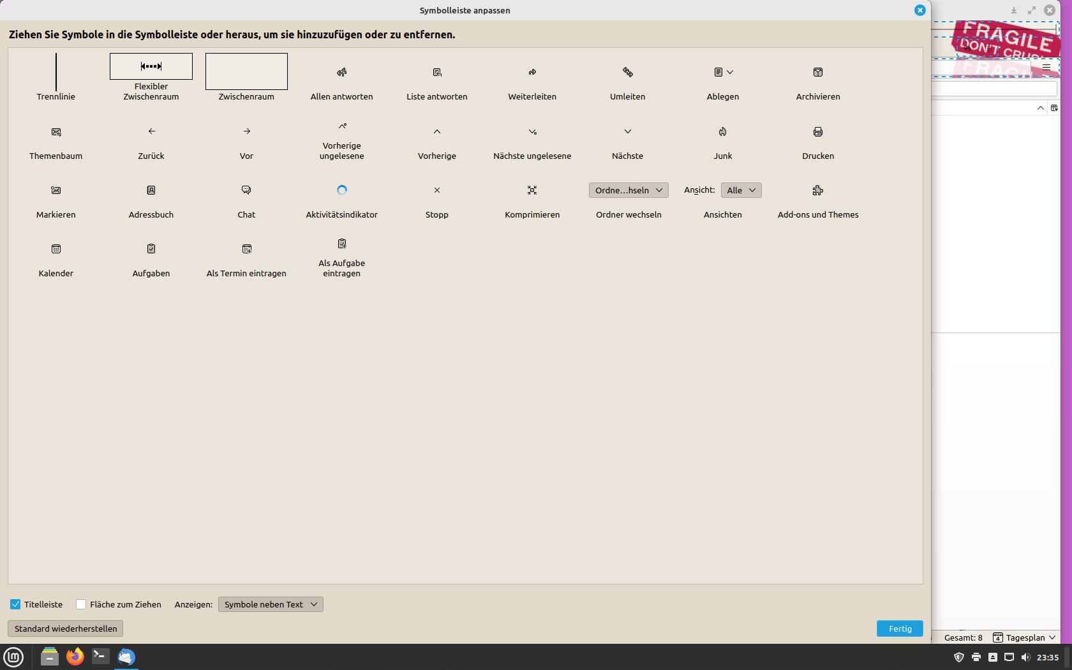Screen dimensions: 1072x670
Task: Select the Allen antworten icon
Action: point(341,72)
